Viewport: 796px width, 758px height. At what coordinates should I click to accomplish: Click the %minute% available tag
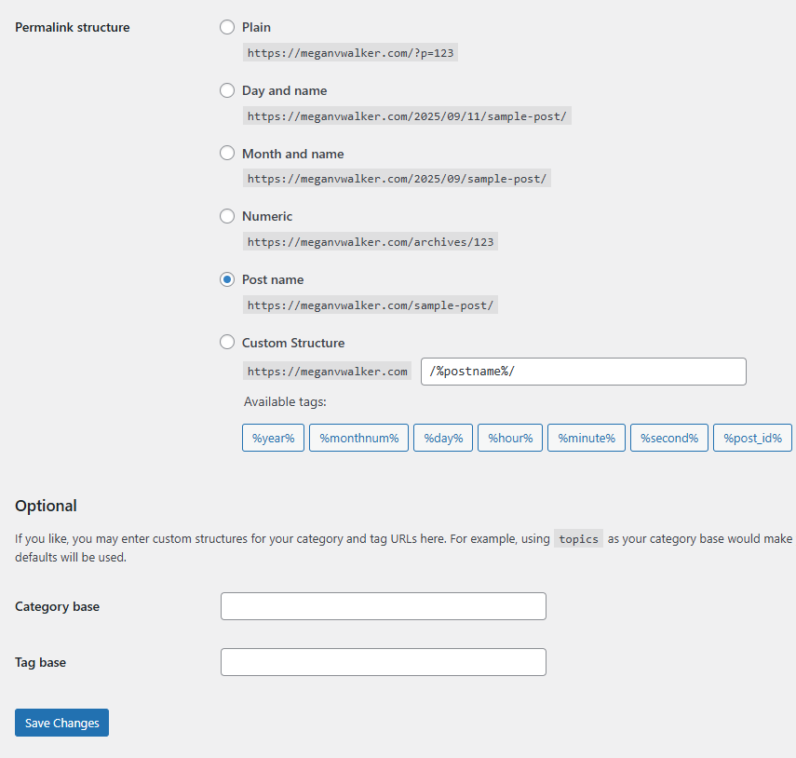[587, 438]
